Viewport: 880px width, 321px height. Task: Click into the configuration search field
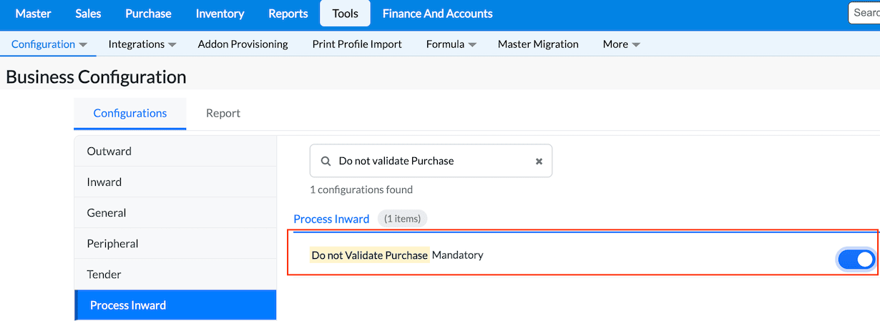coord(433,162)
